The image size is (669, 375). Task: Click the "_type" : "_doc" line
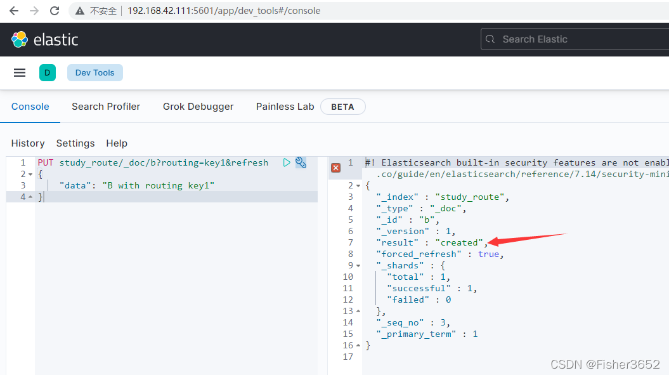[x=421, y=208]
